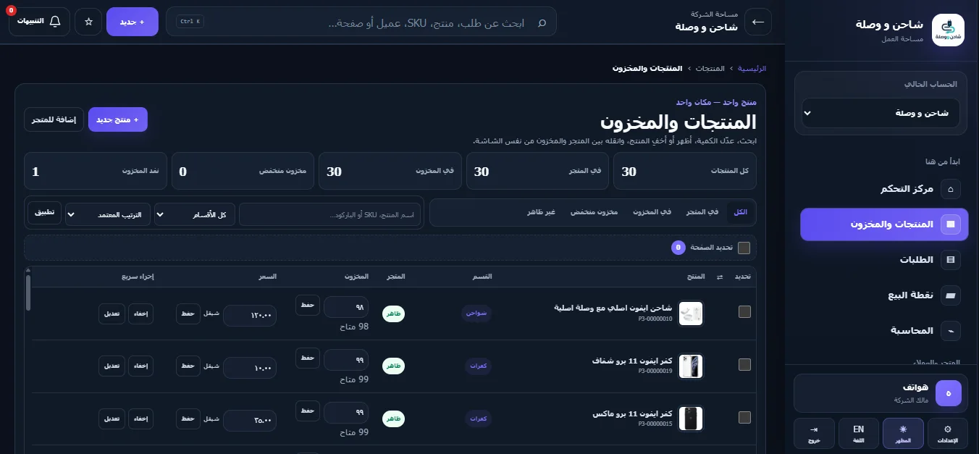Toggle ظاهر status for كفر ايفون 11 برو ماكس
Viewport: 979px width, 454px height.
(393, 419)
